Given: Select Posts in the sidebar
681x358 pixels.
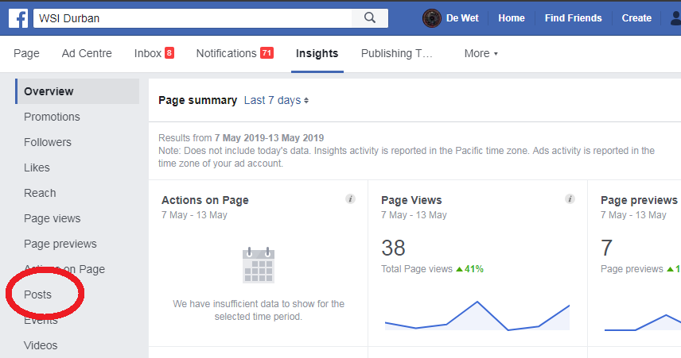Looking at the screenshot, I should click(x=37, y=294).
